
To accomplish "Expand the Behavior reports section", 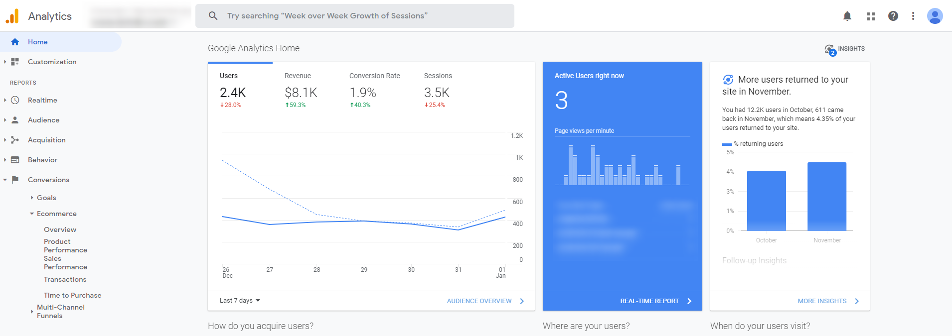I will coord(5,160).
